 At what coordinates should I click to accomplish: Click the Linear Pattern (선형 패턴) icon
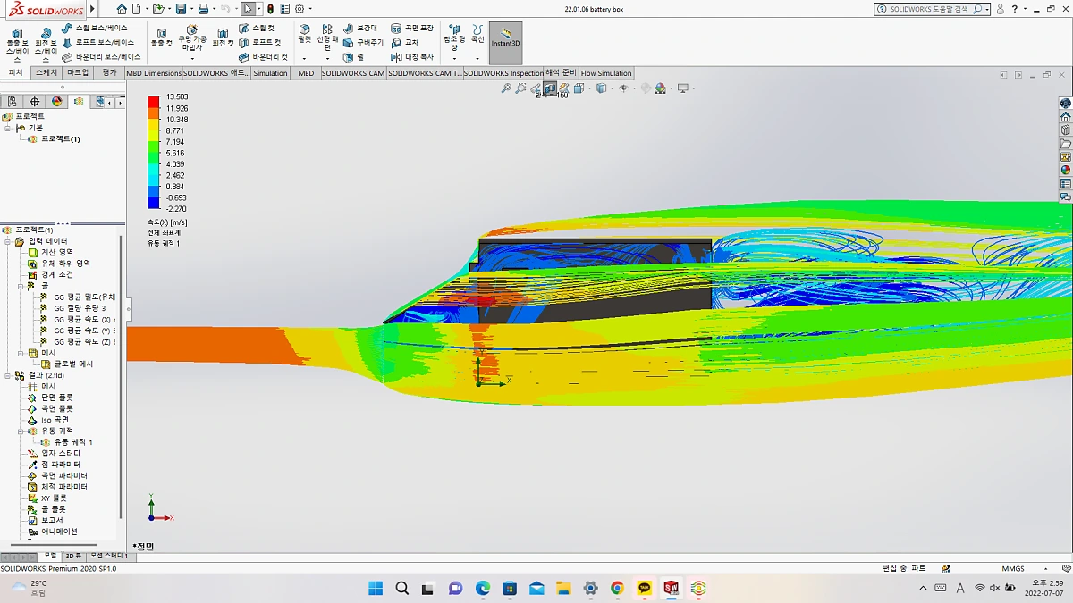[x=327, y=29]
